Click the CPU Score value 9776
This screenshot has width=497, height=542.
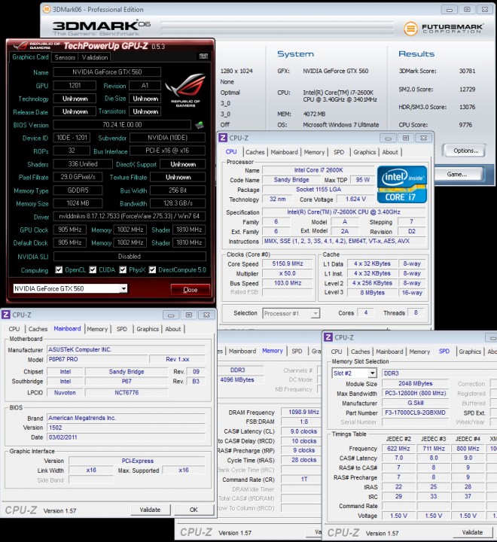click(x=465, y=125)
